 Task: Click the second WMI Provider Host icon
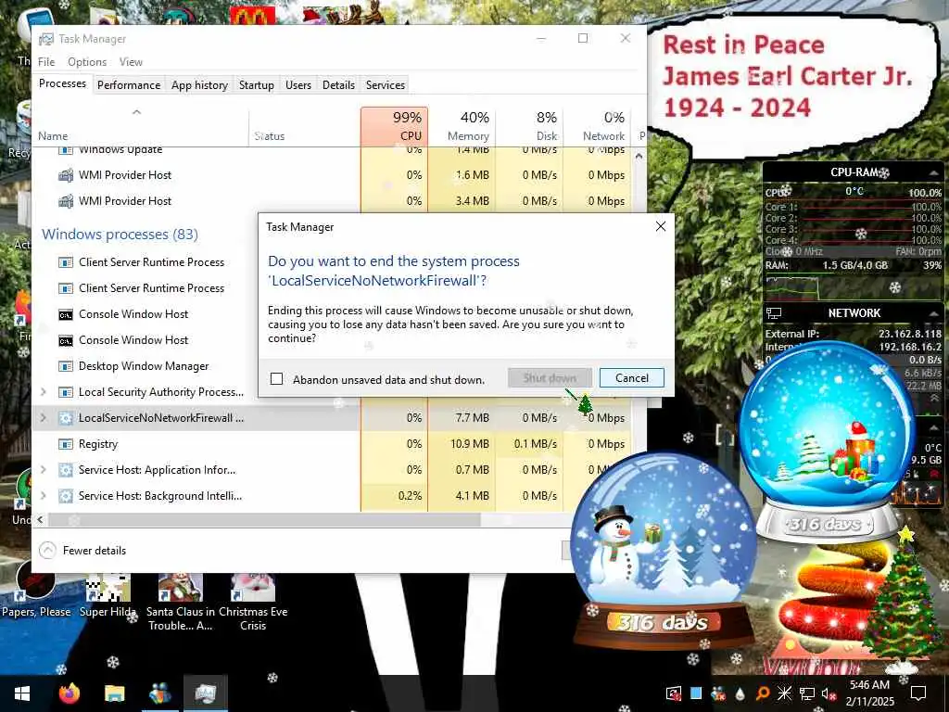(x=66, y=201)
